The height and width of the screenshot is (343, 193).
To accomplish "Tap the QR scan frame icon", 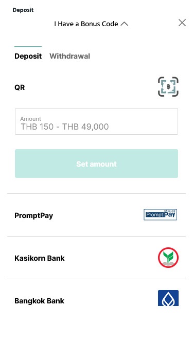I will [x=168, y=86].
